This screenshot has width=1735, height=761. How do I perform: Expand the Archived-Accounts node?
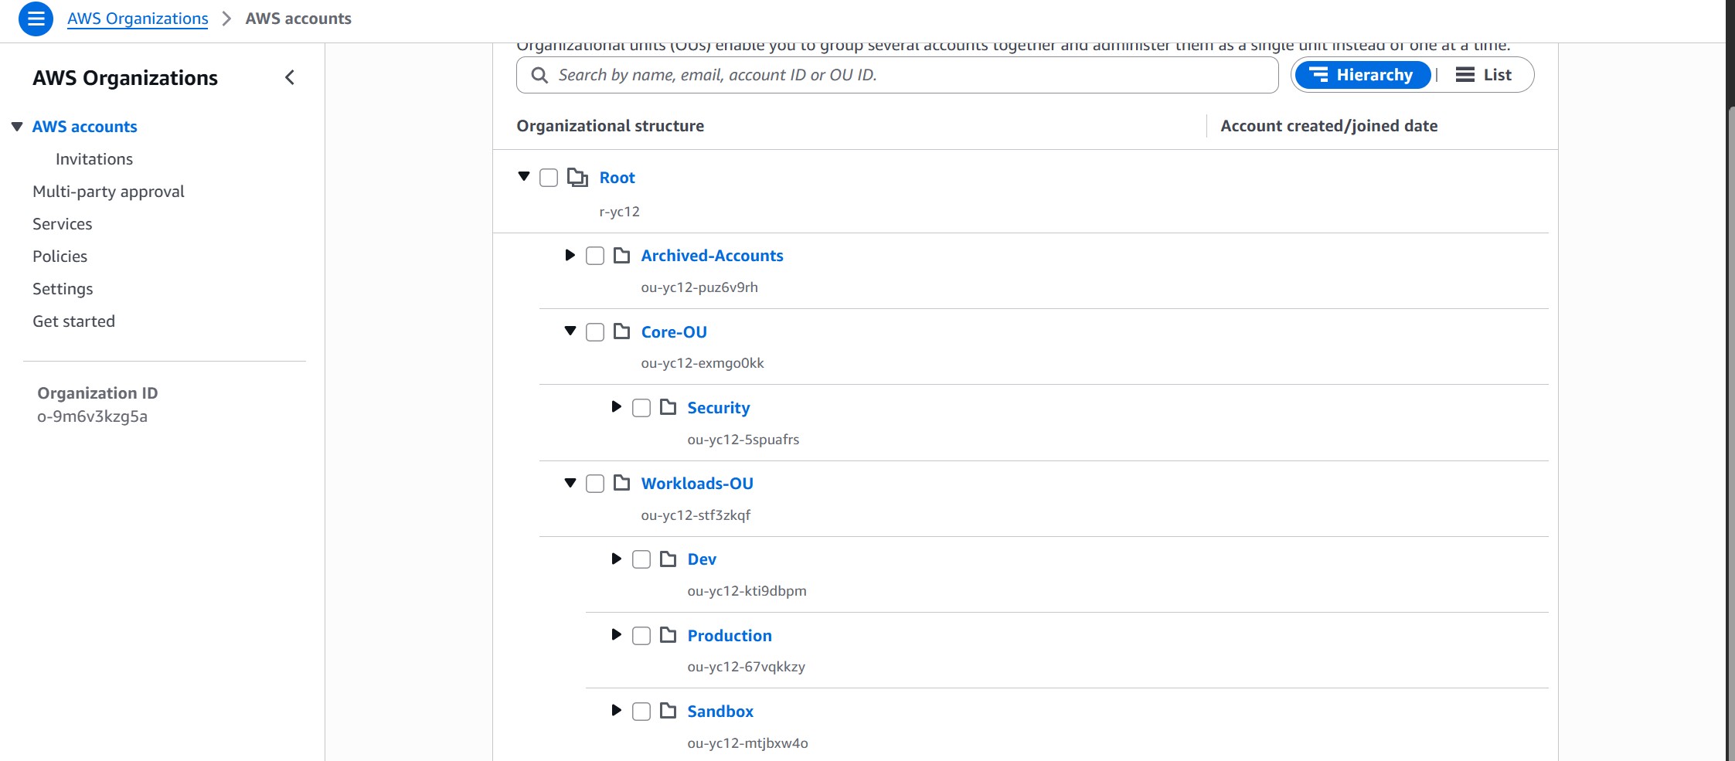coord(570,255)
